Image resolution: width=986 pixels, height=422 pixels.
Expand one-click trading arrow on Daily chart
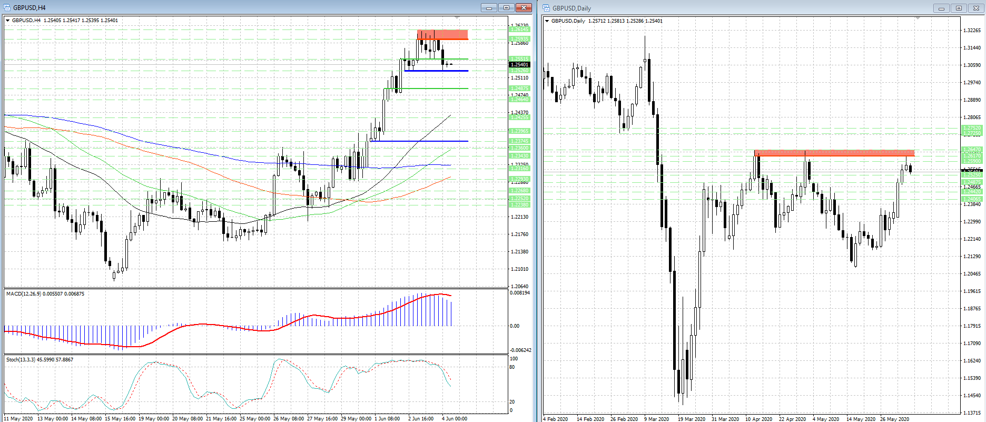(x=547, y=21)
